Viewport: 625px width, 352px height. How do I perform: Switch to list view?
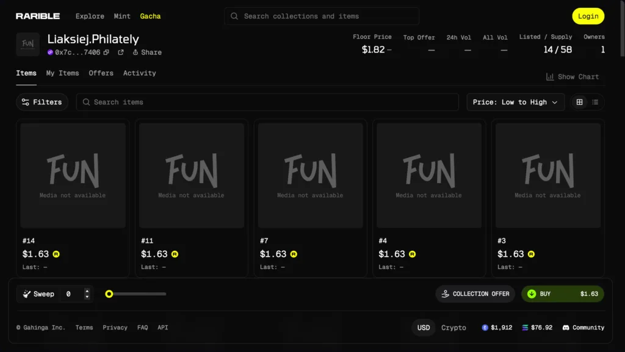tap(595, 102)
